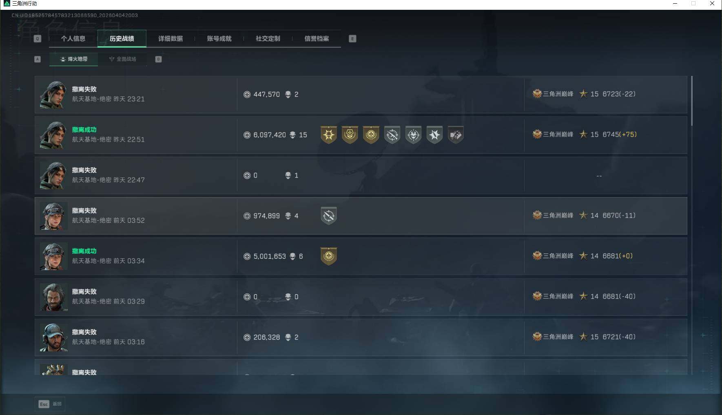This screenshot has height=415, width=722.
Task: Click the Esc 返回 back button
Action: (50, 404)
